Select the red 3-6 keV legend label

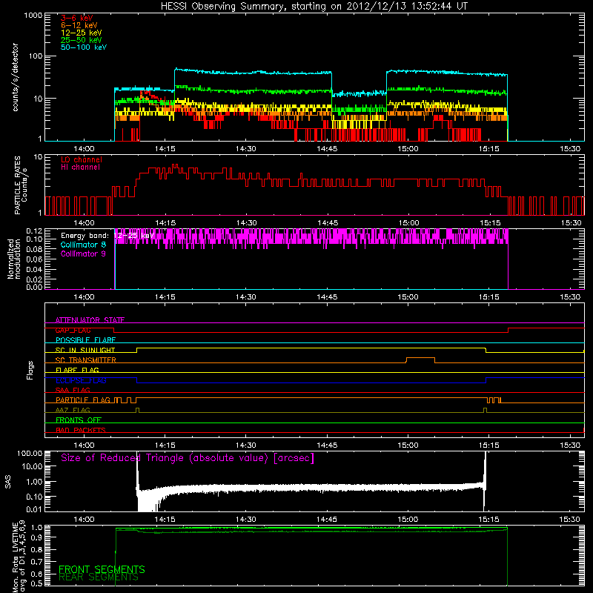coord(77,18)
